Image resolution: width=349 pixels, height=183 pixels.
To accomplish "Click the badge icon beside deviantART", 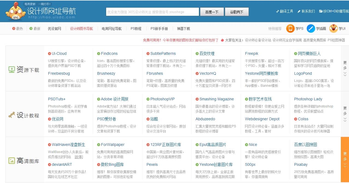I will tap(49, 165).
